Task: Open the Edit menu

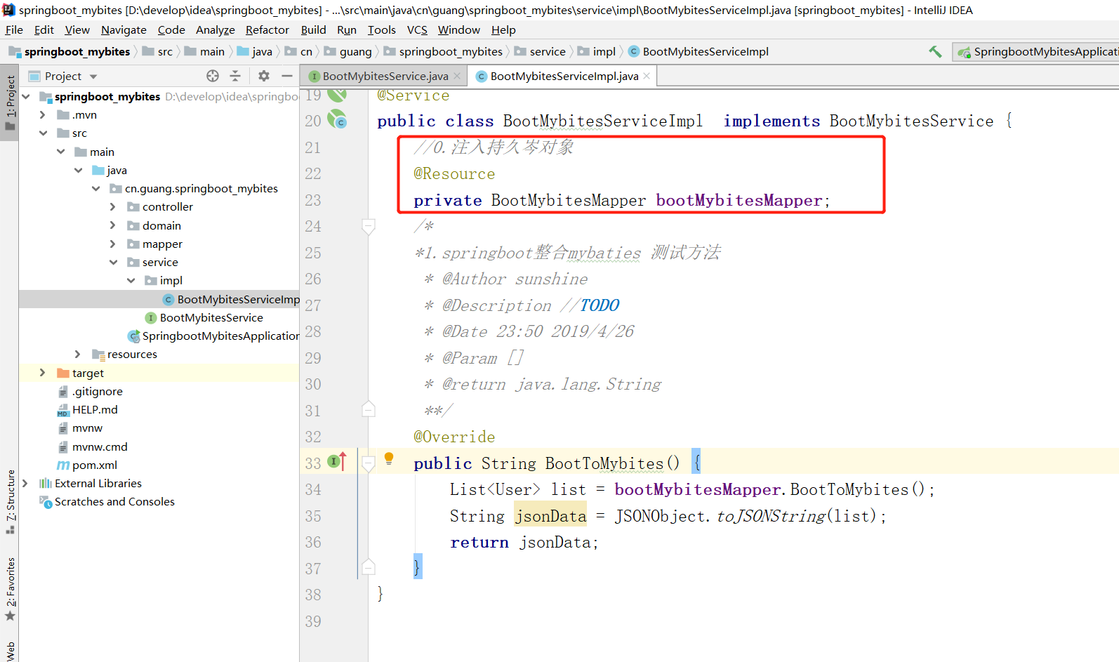Action: [44, 29]
